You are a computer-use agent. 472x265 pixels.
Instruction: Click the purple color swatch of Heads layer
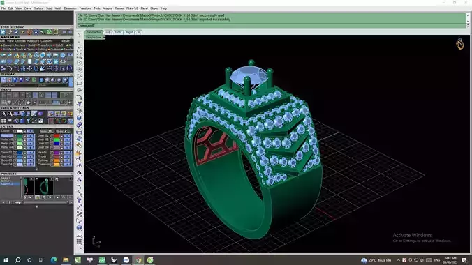(x=57, y=153)
